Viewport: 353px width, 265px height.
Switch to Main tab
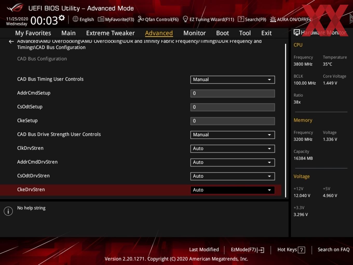click(69, 33)
